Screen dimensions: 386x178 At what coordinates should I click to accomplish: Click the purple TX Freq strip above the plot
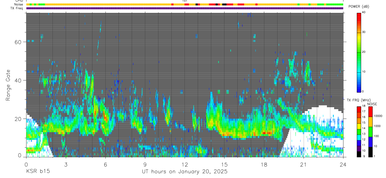click(x=185, y=8)
